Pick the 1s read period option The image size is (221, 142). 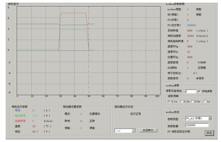[205, 101]
